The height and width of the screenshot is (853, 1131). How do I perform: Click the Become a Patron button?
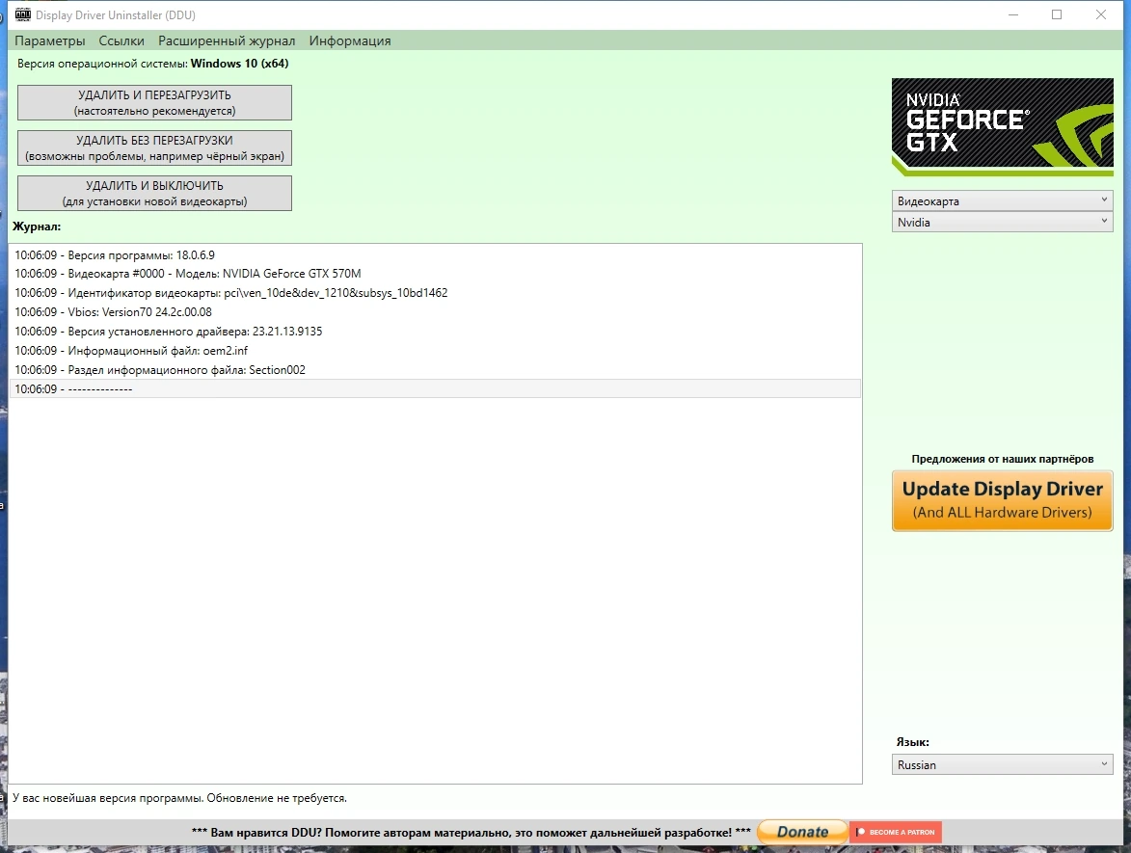895,832
